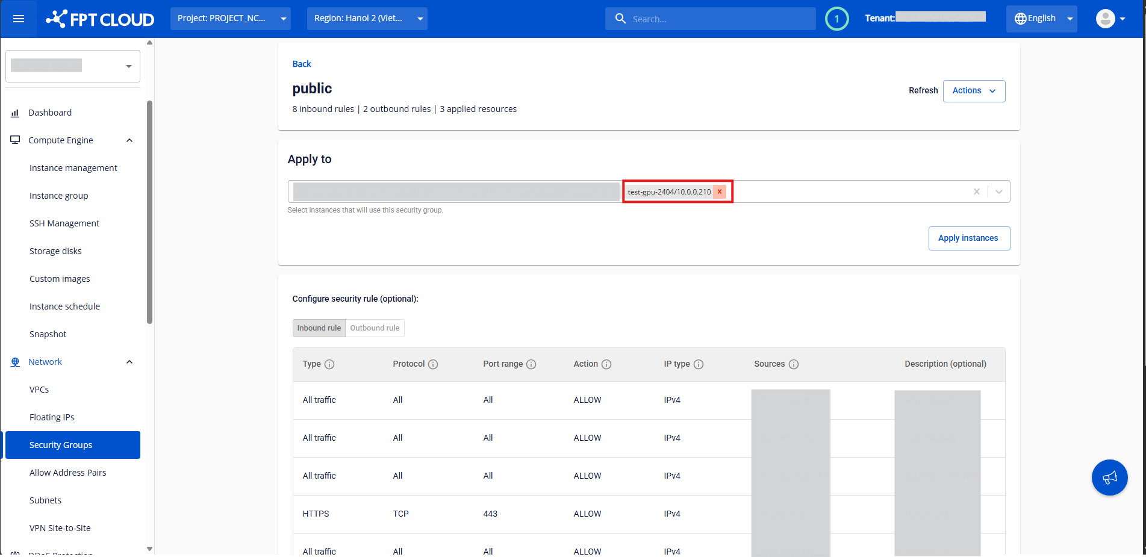
Task: Select the Inbound rule tab
Action: tap(319, 328)
